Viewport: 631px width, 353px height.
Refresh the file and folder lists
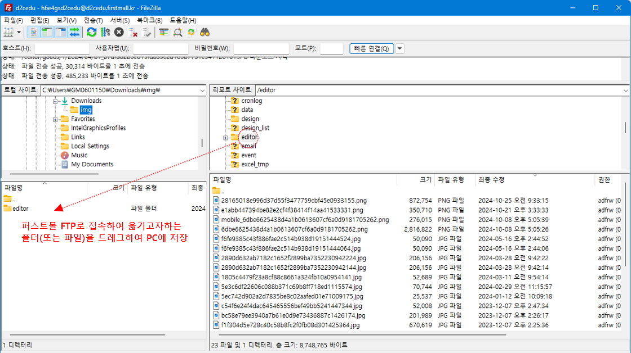pos(91,33)
